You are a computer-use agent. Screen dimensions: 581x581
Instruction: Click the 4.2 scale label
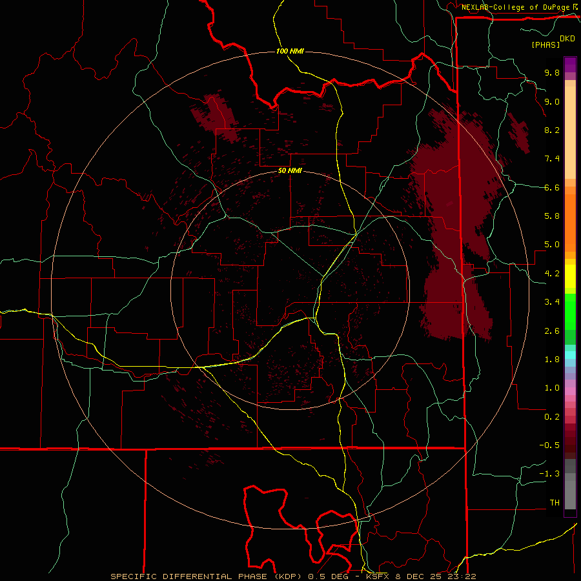pyautogui.click(x=552, y=274)
